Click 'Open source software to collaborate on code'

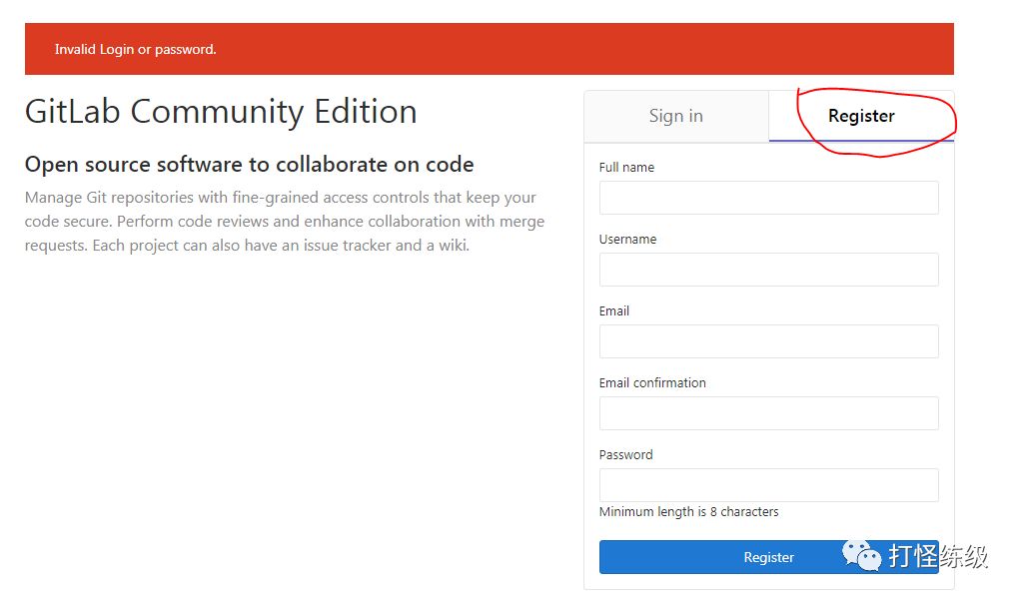249,164
